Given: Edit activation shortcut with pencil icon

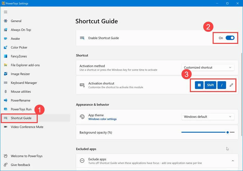Looking at the screenshot, I should coord(231,85).
